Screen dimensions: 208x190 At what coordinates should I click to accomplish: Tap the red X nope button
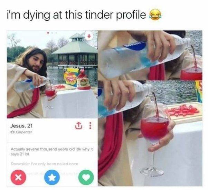point(18,177)
